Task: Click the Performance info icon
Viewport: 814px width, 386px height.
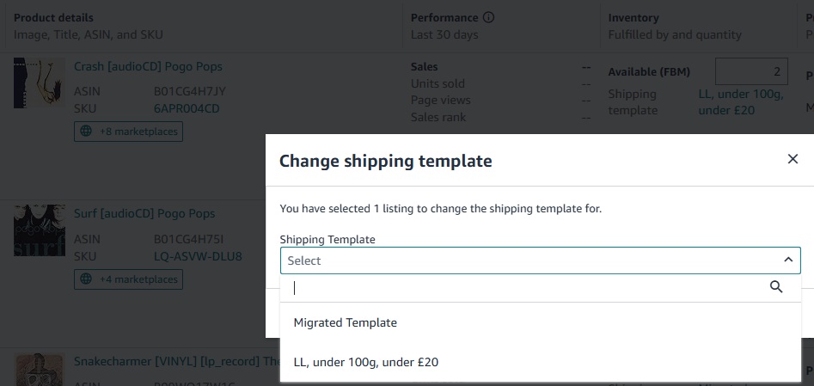Action: pyautogui.click(x=488, y=18)
